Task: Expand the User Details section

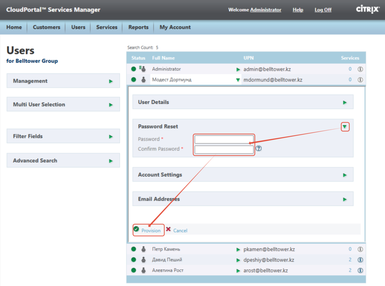Action: [345, 102]
